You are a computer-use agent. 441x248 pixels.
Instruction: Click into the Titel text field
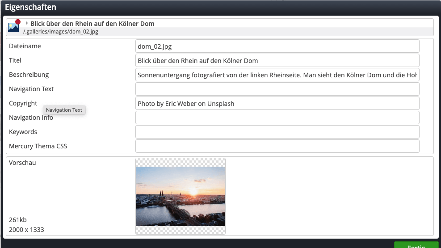click(x=277, y=60)
